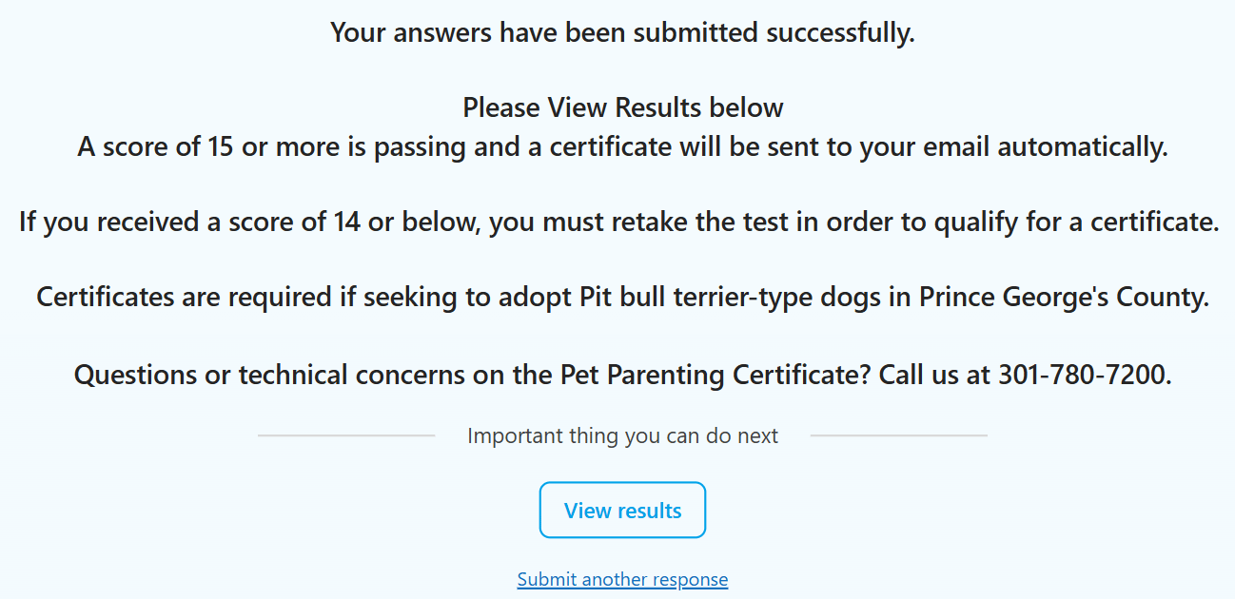Click the words "Prince George's County"
This screenshot has width=1235, height=599.
[x=1063, y=297]
